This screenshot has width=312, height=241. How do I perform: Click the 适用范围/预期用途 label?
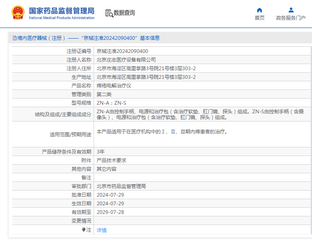coord(71,135)
